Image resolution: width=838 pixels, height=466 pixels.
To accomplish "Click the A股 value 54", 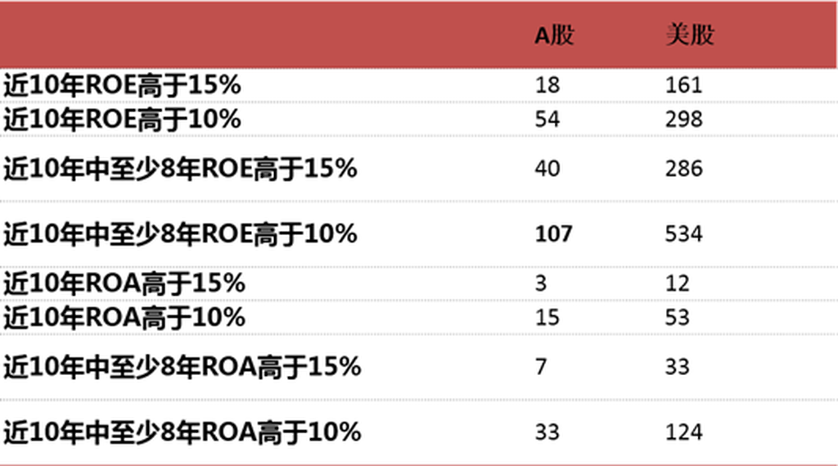I will (547, 119).
